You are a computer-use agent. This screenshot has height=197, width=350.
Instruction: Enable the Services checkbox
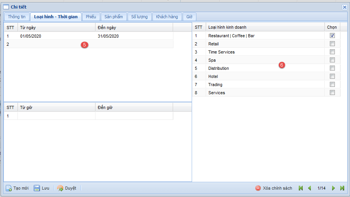click(x=332, y=93)
